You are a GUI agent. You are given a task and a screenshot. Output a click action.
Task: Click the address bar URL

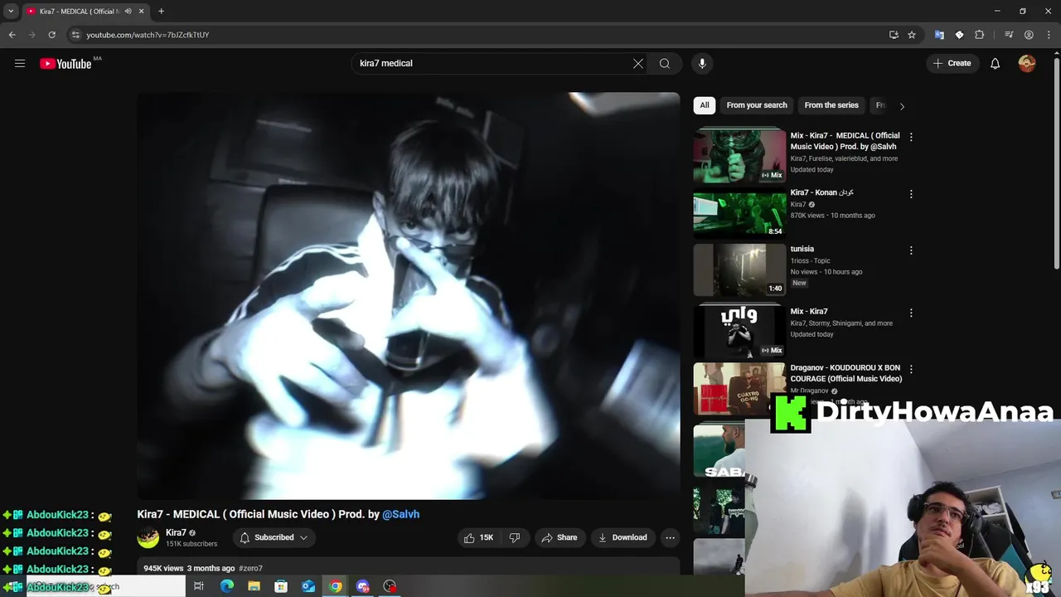[x=148, y=35]
